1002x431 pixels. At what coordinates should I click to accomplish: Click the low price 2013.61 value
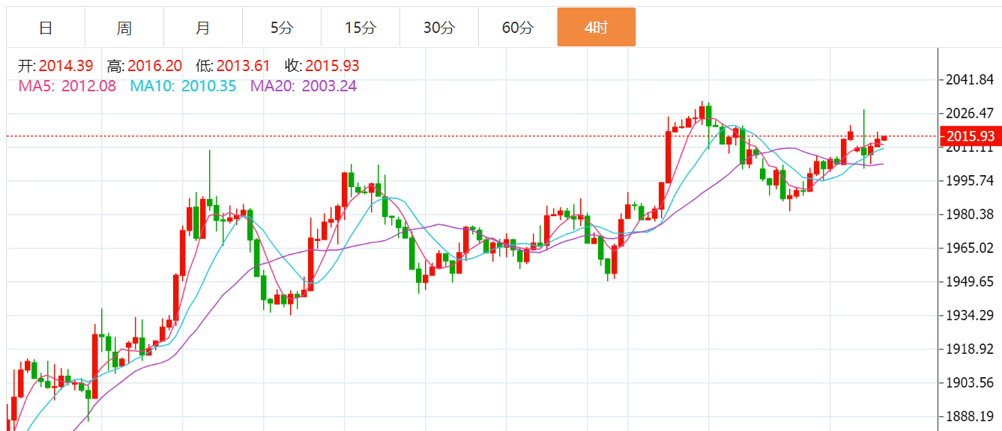[x=244, y=66]
